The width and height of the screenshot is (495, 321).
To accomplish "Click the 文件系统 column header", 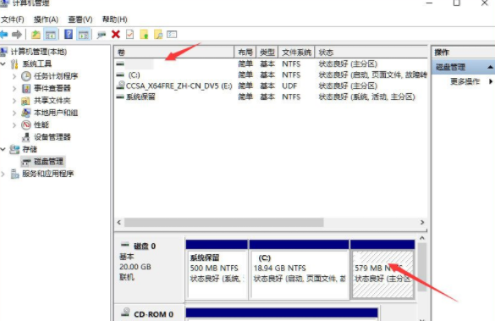I will click(297, 53).
